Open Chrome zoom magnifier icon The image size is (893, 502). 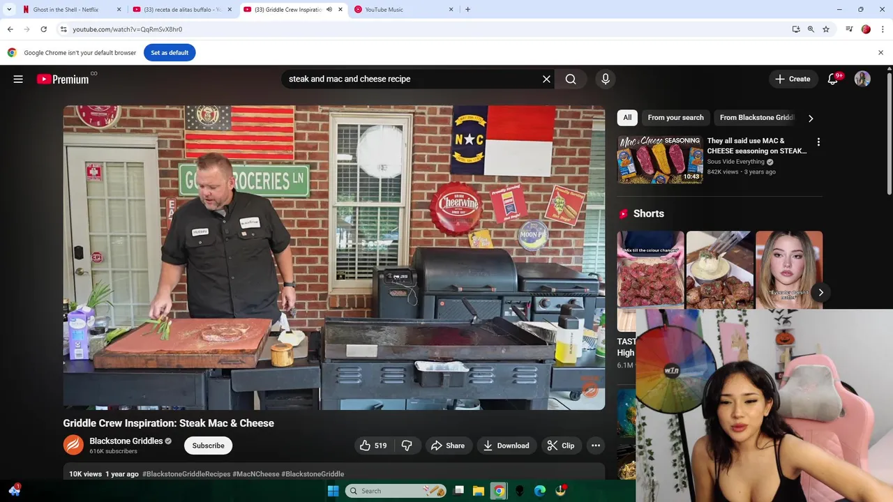point(811,29)
